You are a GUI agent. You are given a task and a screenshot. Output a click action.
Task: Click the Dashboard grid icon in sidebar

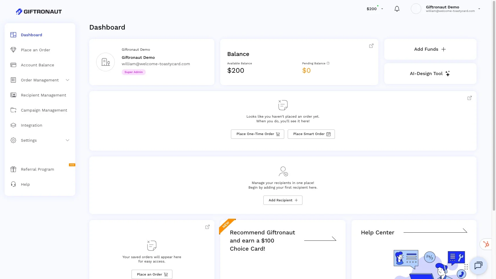point(13,35)
